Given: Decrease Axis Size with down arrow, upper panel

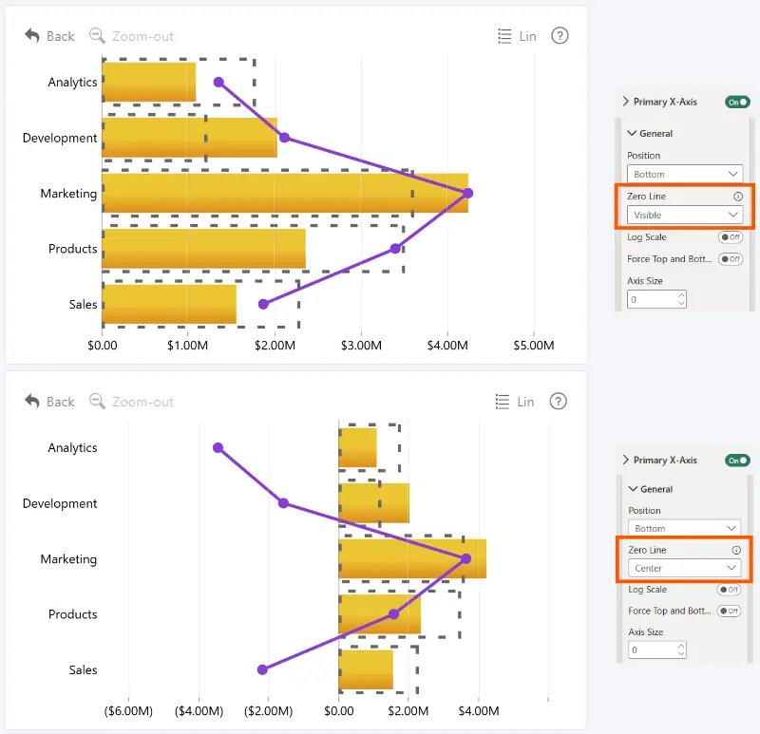Looking at the screenshot, I should tap(681, 304).
